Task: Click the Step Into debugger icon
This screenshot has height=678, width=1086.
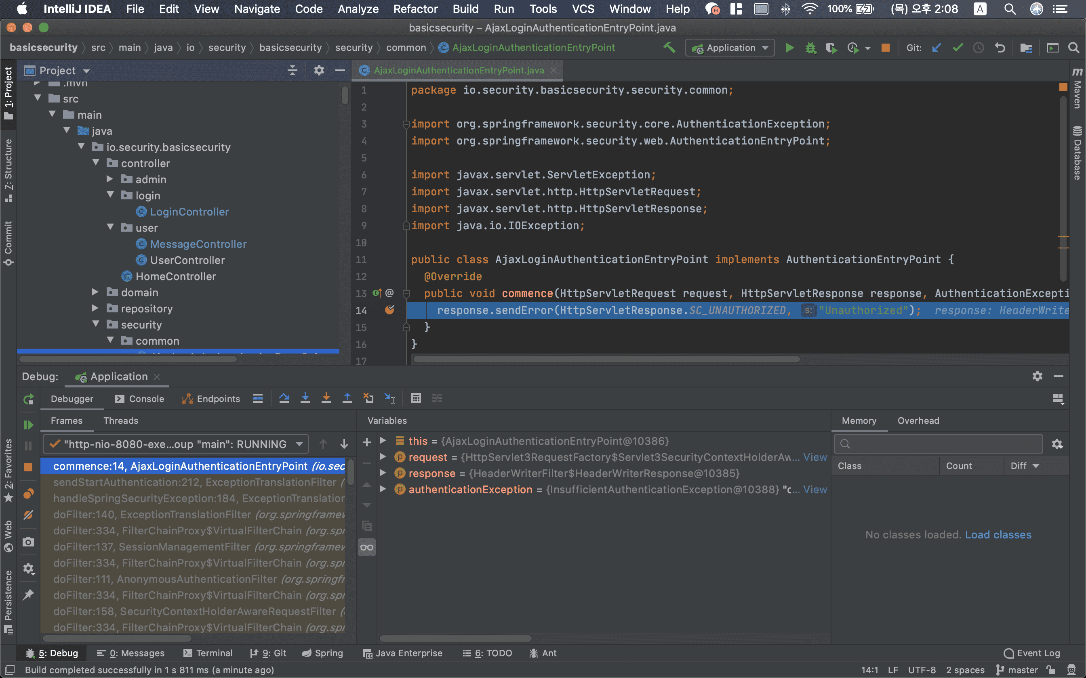Action: click(305, 398)
